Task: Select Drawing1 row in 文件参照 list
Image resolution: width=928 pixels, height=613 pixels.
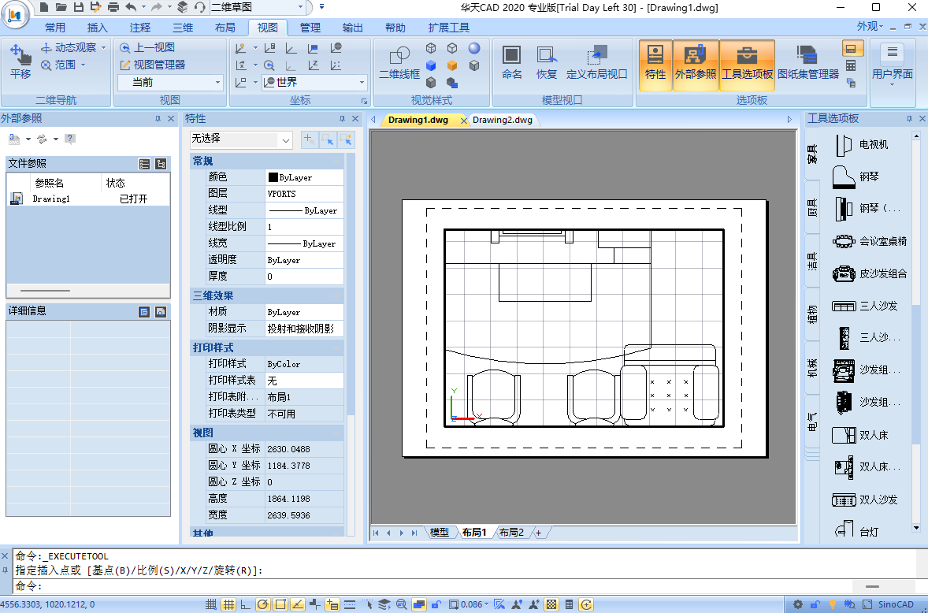Action: 89,199
